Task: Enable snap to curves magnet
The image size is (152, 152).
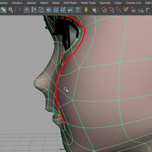Action: click(111, 10)
